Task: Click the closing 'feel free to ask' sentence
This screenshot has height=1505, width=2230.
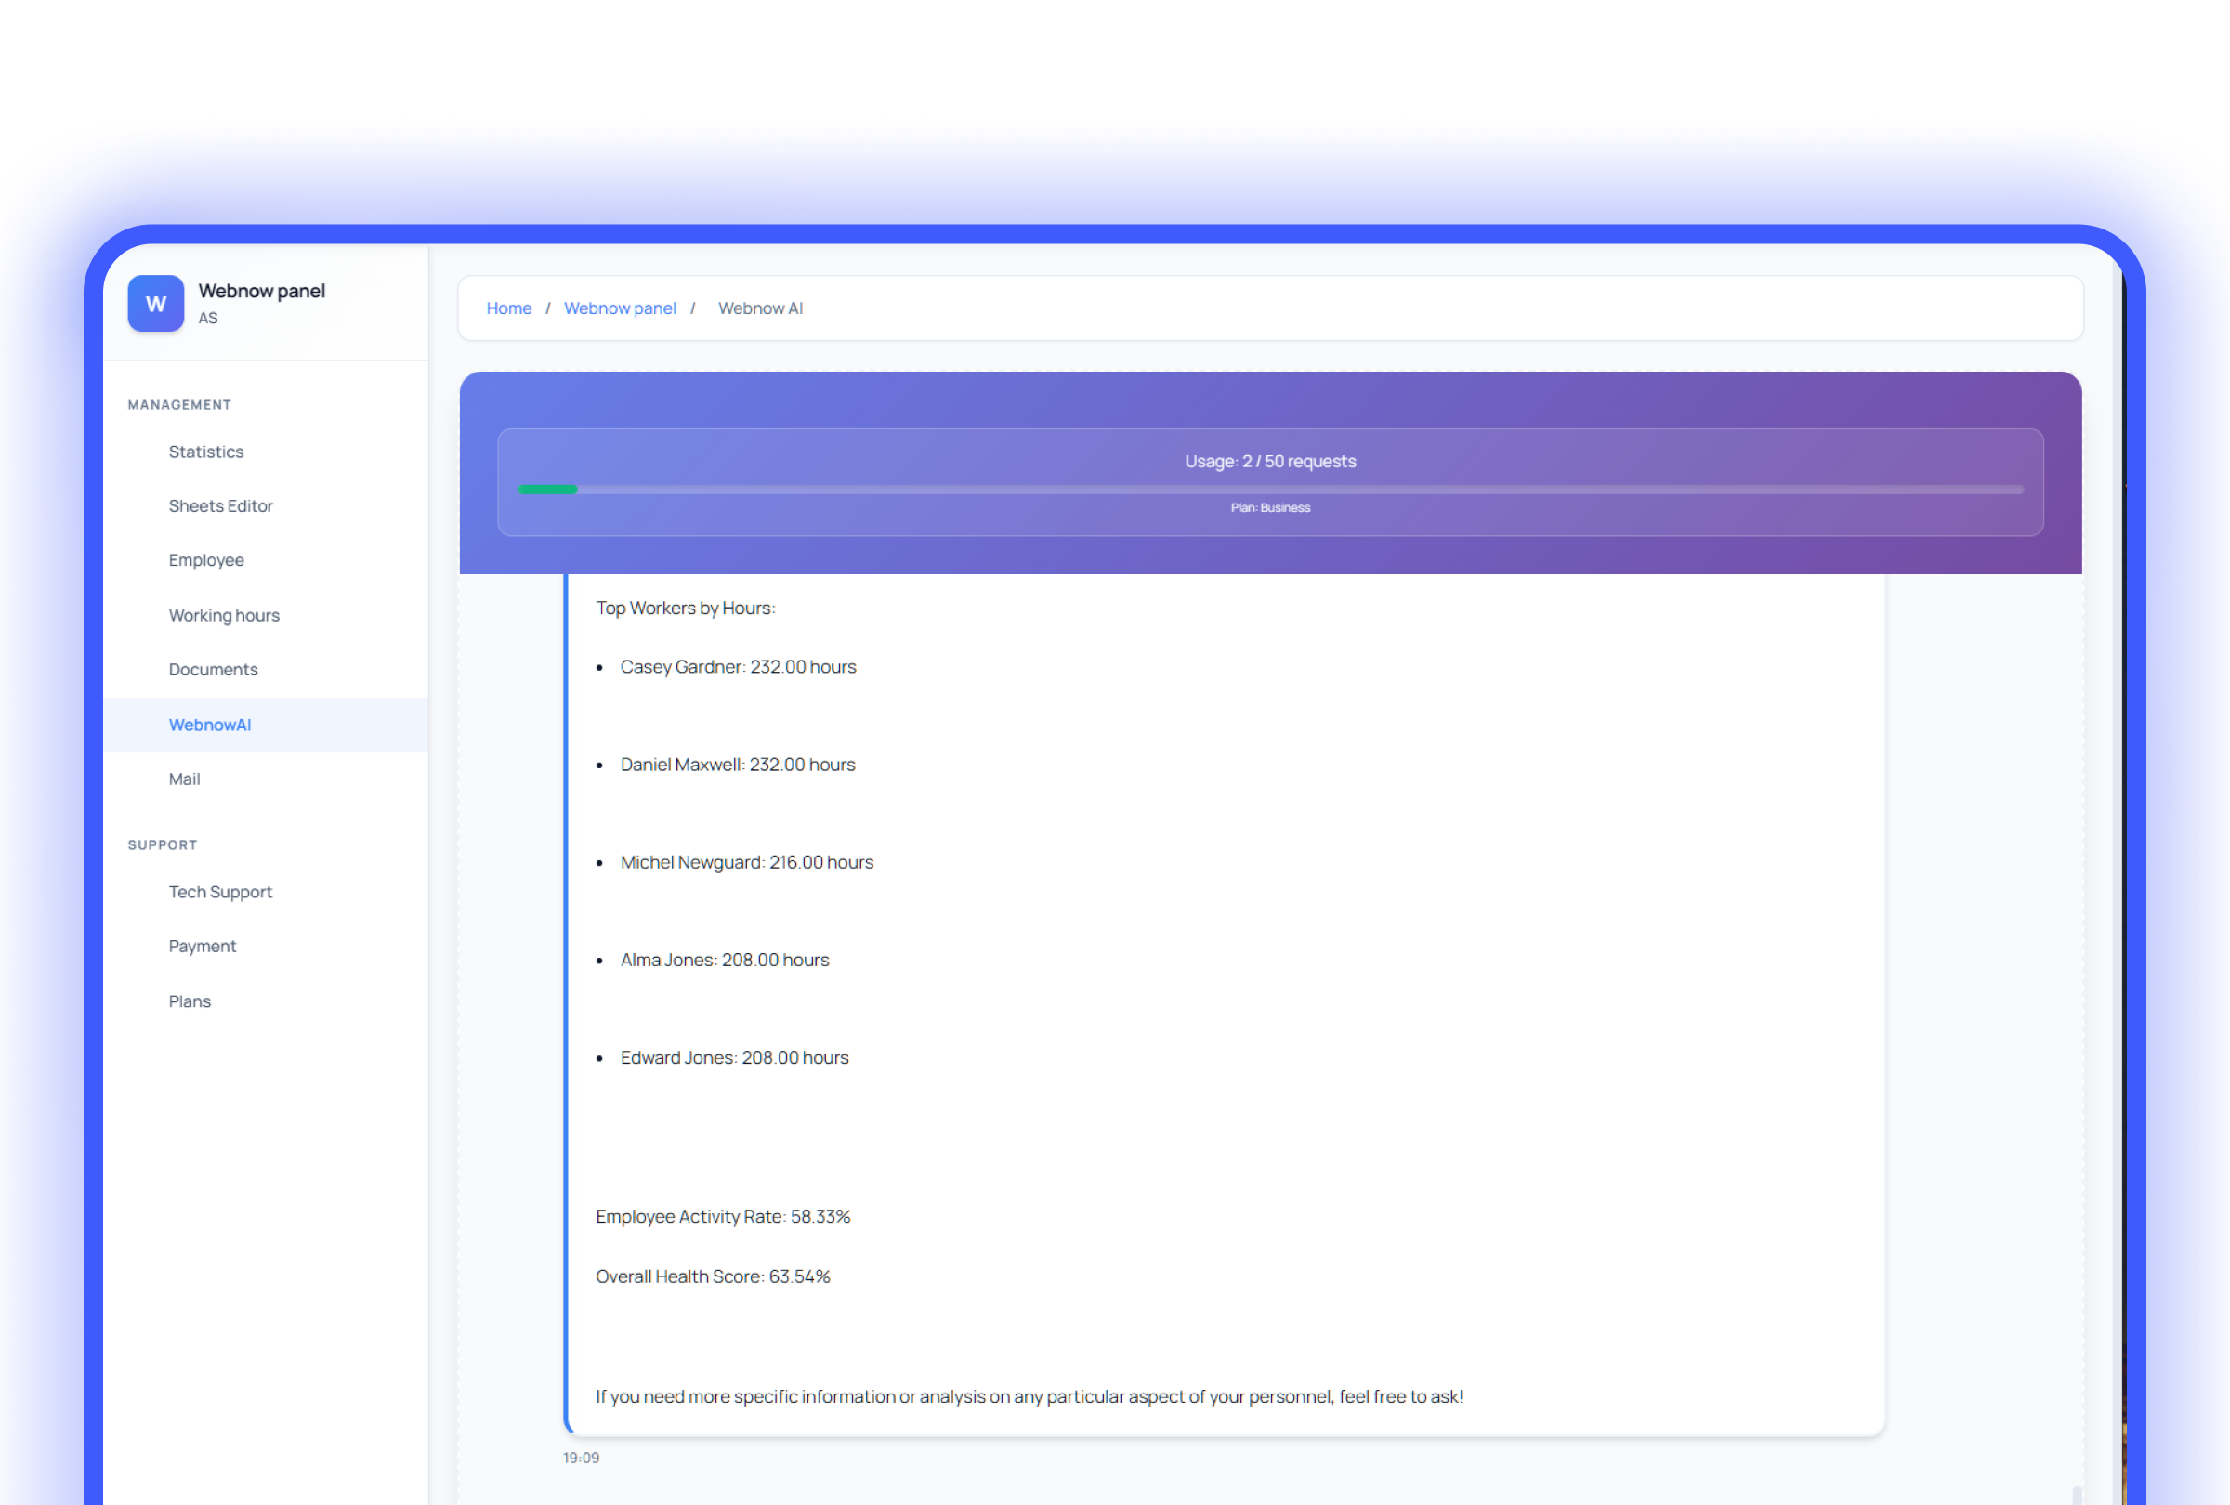Action: (1029, 1396)
